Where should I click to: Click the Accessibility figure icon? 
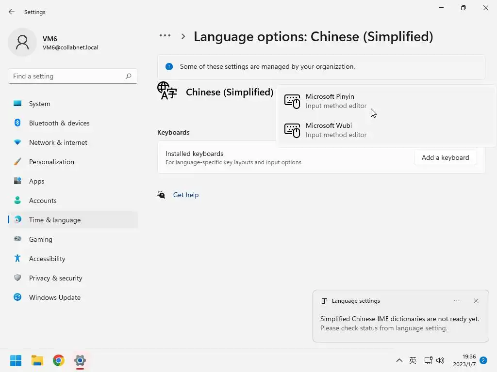pos(17,259)
